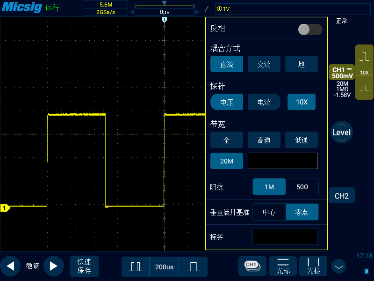
Task: Open the 200us timebase setting
Action: (164, 266)
